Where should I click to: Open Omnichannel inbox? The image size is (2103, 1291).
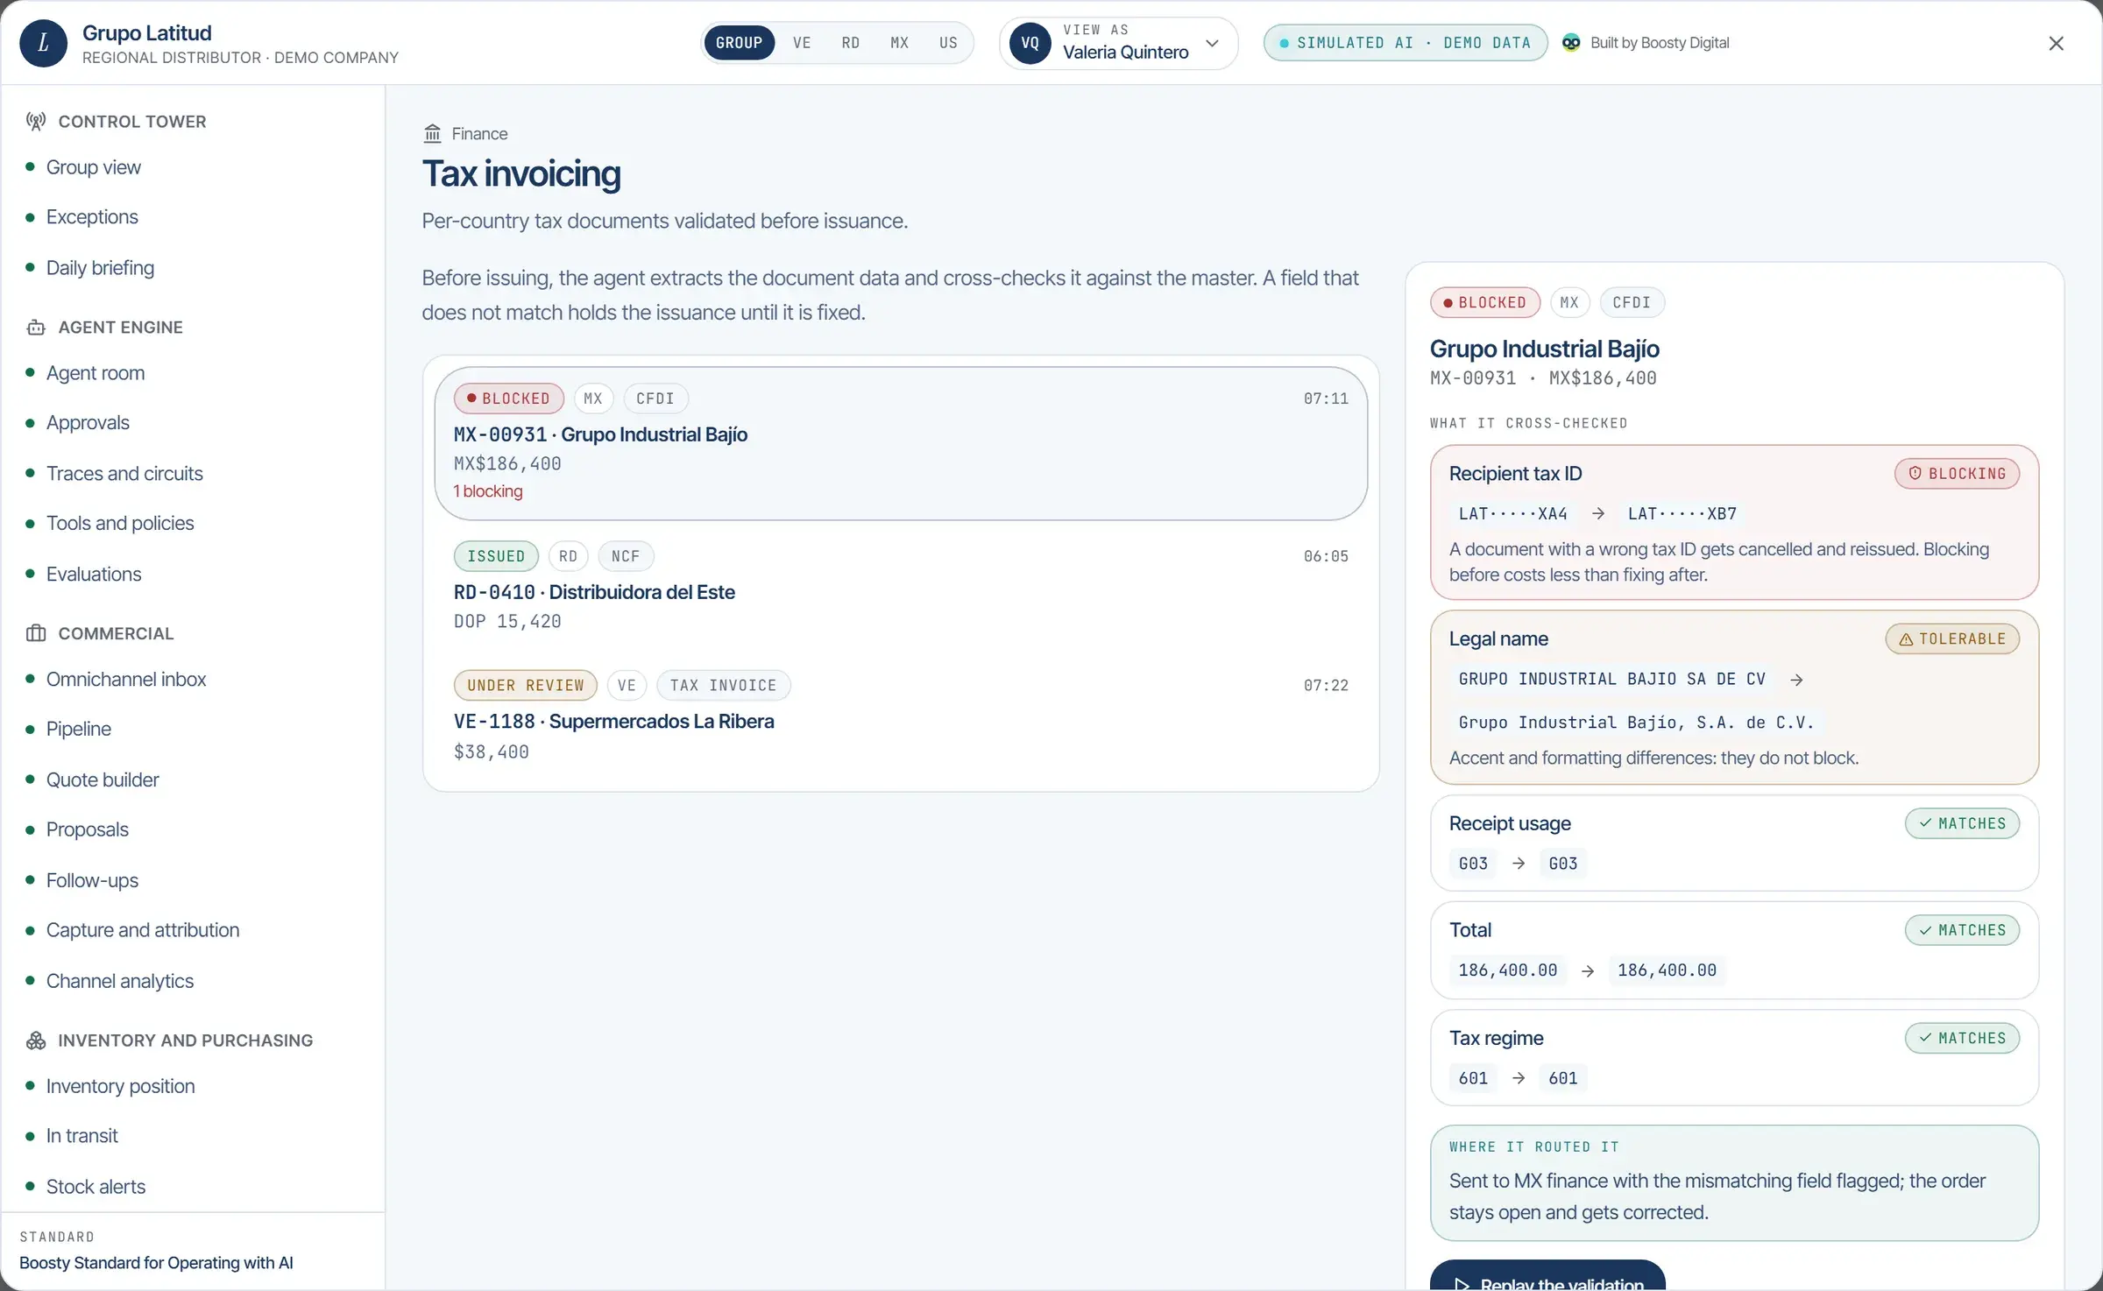point(126,679)
